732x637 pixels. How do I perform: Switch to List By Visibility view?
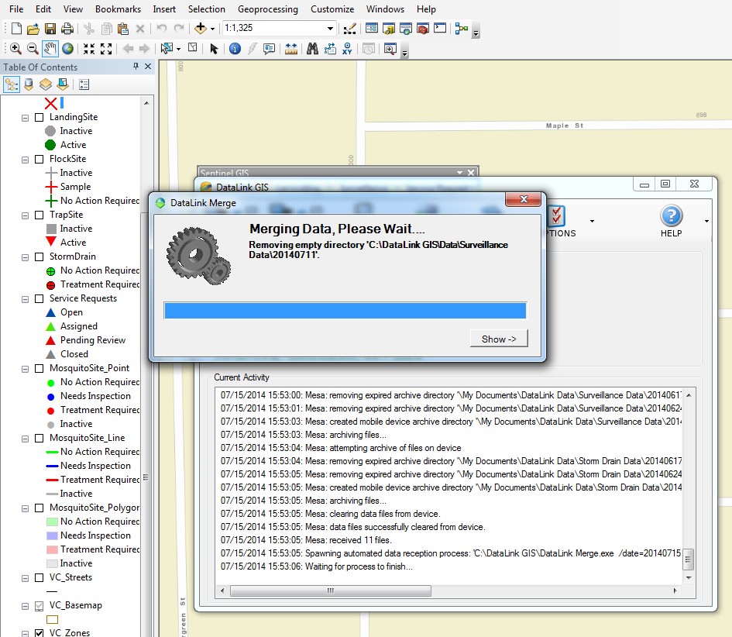click(45, 84)
